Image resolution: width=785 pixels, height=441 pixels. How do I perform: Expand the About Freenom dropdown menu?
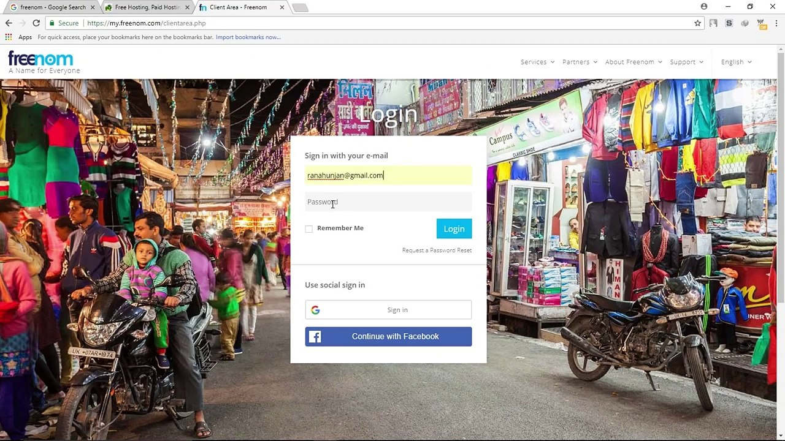pyautogui.click(x=634, y=62)
